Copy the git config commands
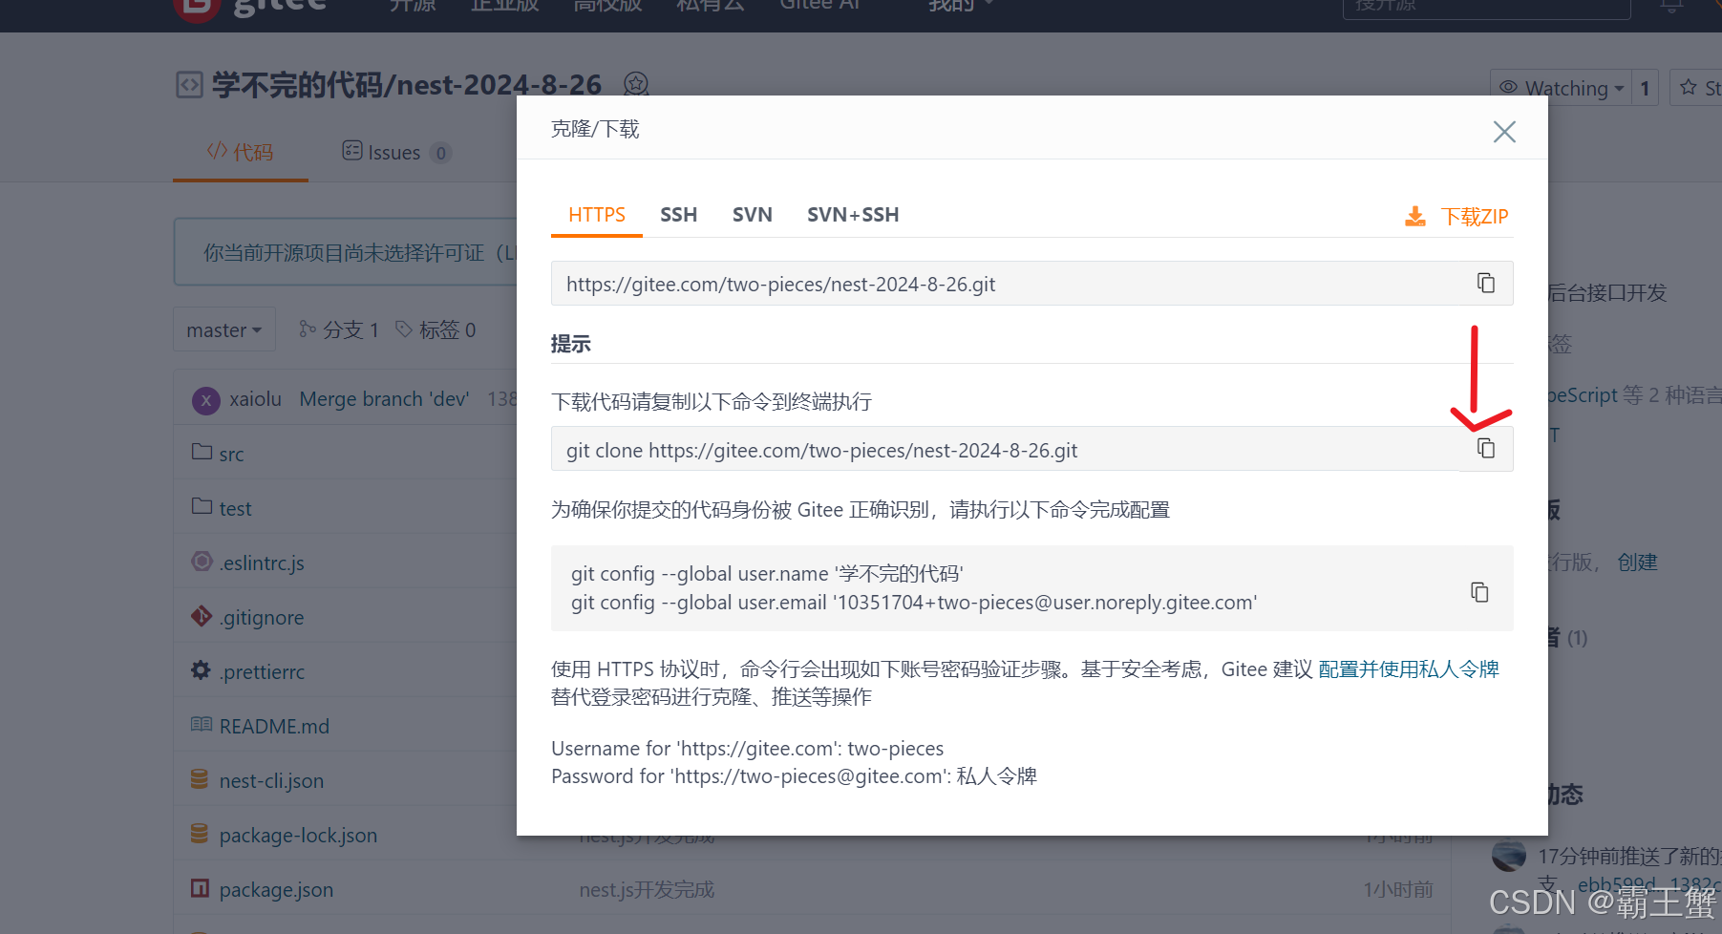This screenshot has height=934, width=1722. point(1479,592)
